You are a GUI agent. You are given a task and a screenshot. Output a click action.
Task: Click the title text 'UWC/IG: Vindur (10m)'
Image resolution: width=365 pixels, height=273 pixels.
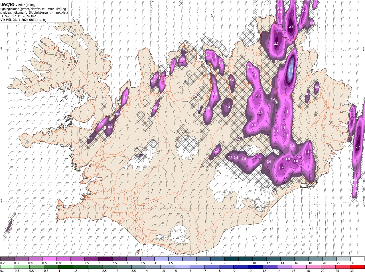coord(18,5)
